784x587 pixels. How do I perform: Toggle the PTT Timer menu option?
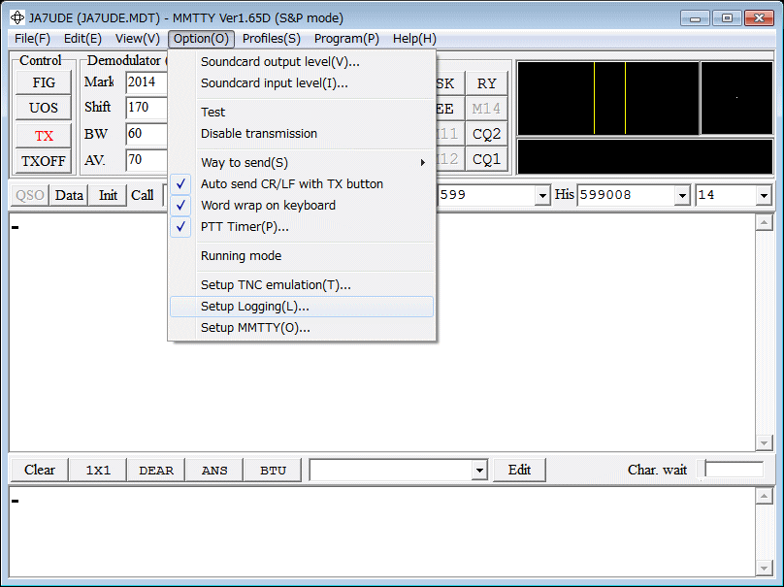click(245, 226)
